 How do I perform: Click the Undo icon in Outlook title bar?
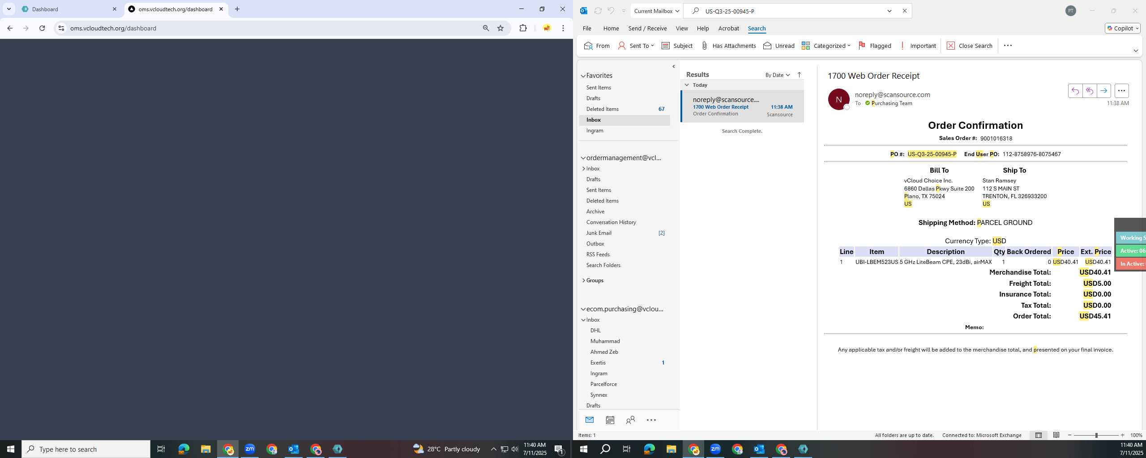click(611, 11)
